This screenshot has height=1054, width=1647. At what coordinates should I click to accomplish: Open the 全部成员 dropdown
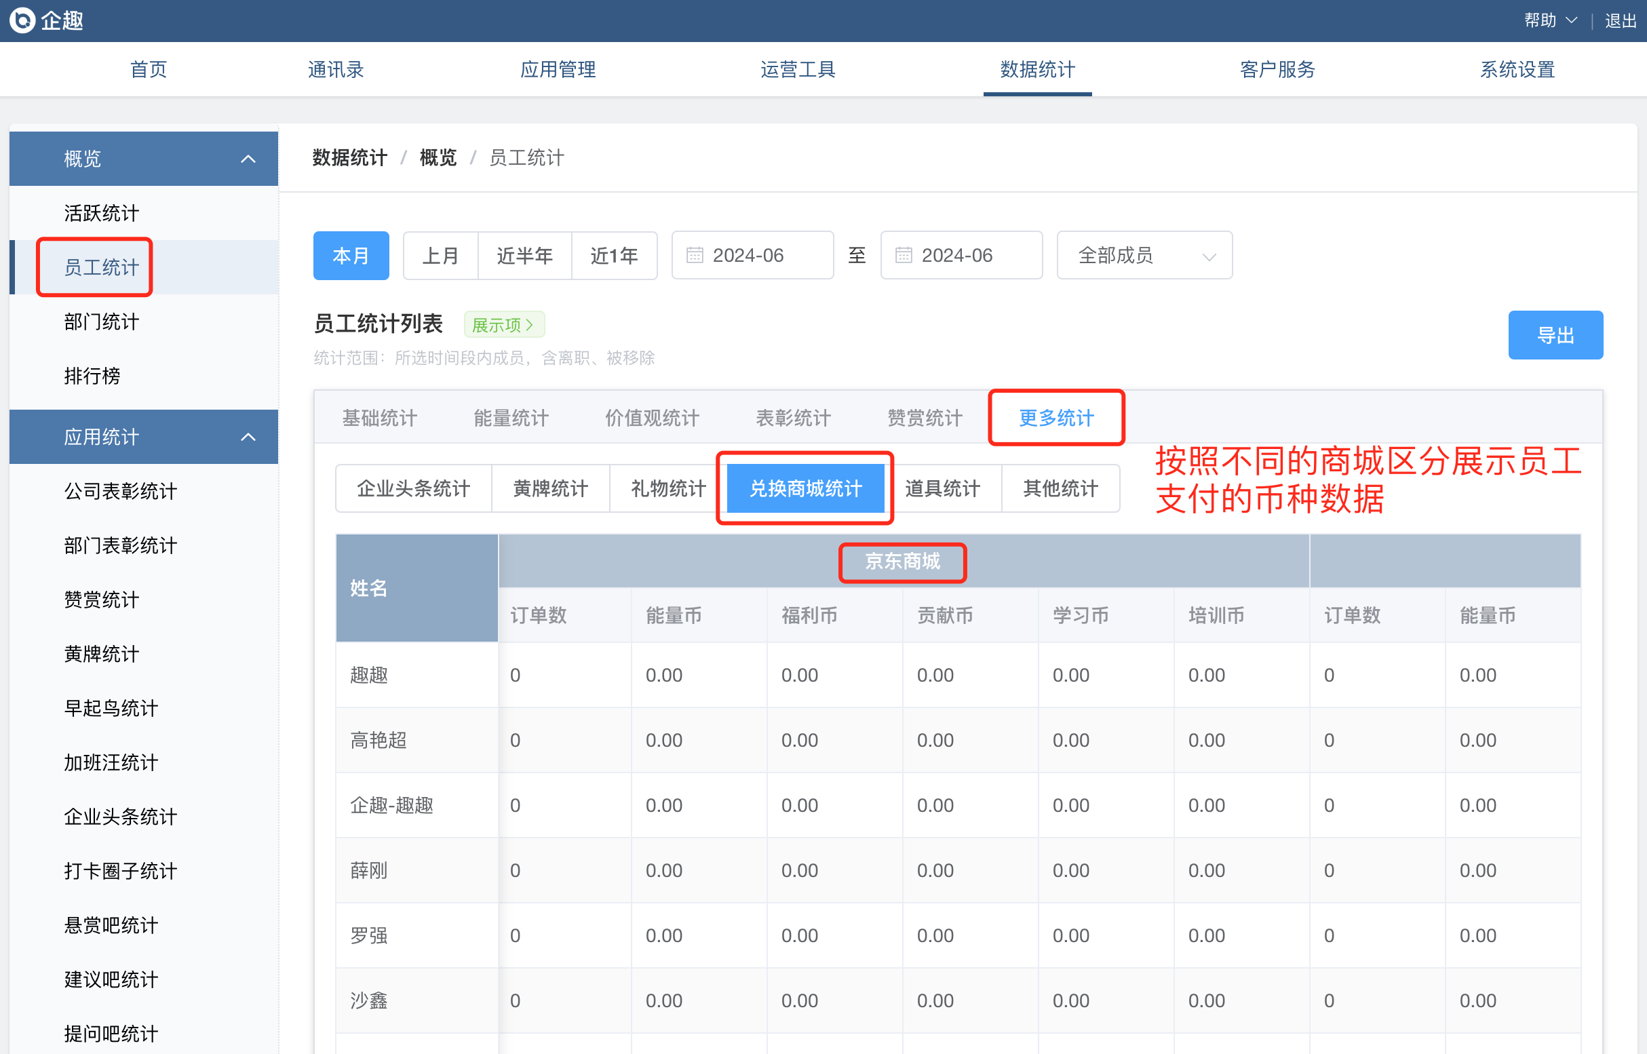(1144, 255)
